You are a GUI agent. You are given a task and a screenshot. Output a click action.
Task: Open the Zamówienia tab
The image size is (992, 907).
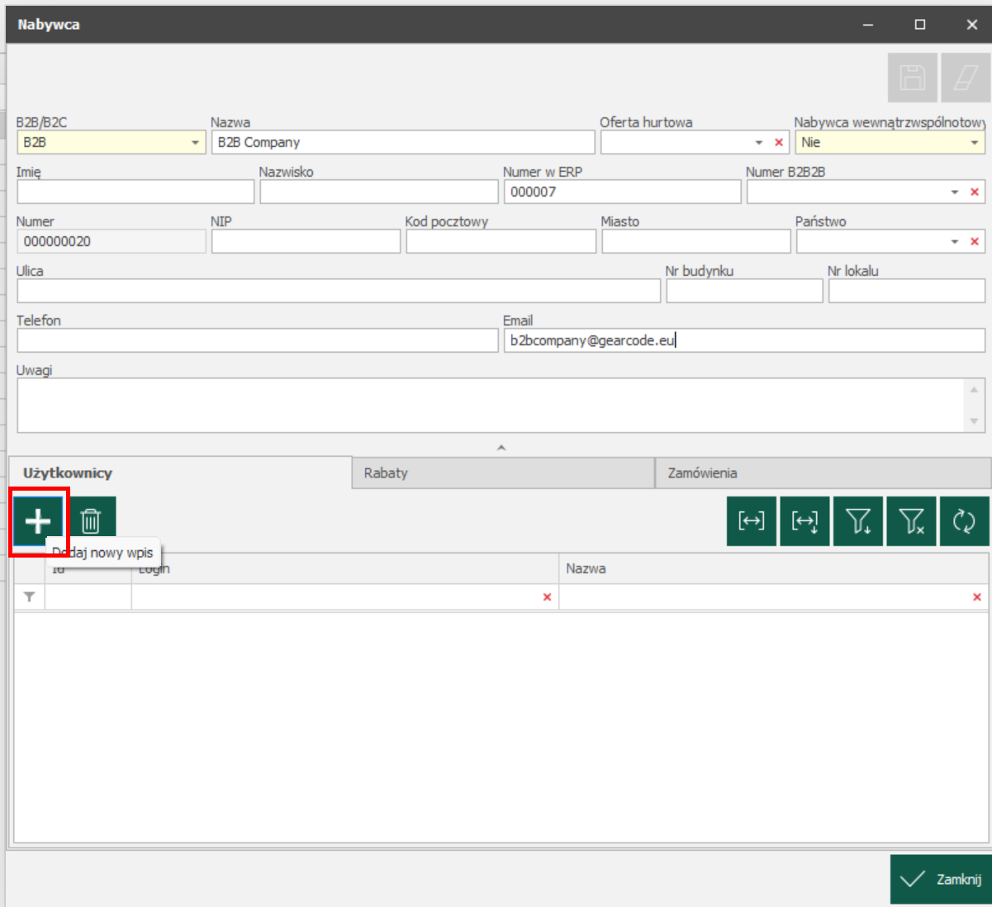point(822,473)
